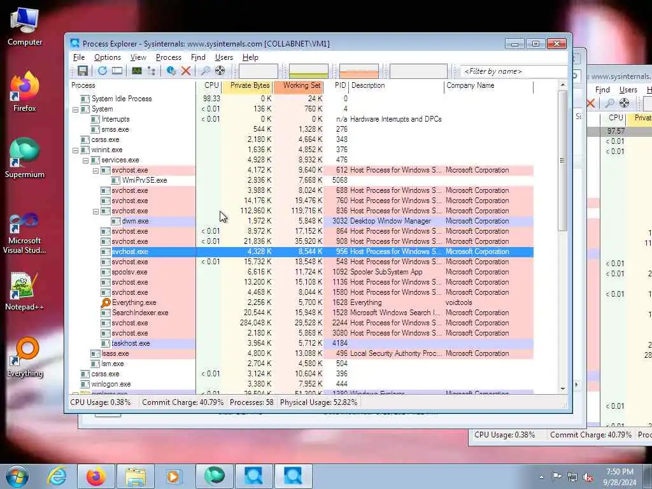Image resolution: width=652 pixels, height=489 pixels.
Task: Click the Refresh Now toolbar icon
Action: [103, 71]
